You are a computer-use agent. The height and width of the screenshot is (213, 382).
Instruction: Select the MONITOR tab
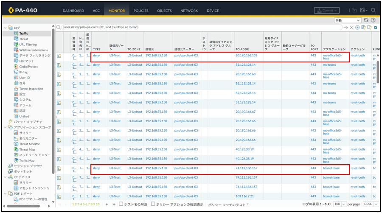click(117, 11)
